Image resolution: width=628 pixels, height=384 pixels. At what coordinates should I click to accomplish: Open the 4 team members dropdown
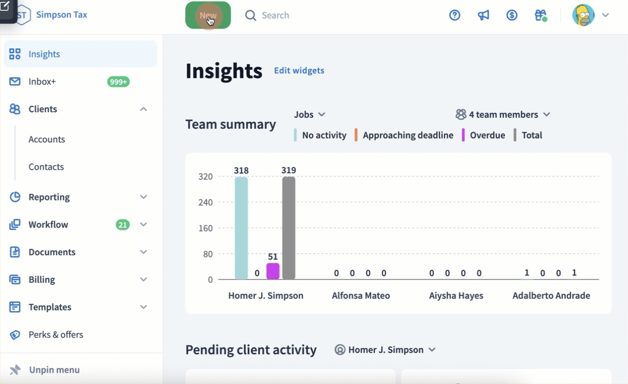(x=503, y=114)
